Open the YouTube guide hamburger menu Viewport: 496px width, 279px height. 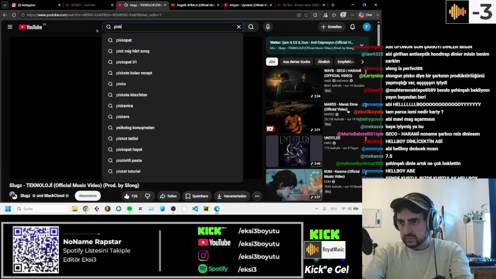tap(10, 27)
